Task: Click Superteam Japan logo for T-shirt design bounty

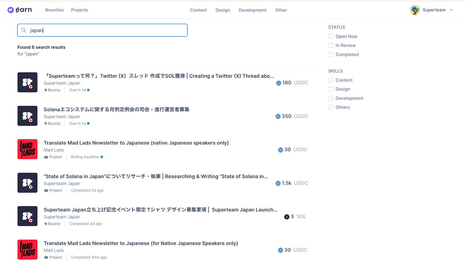Action: pyautogui.click(x=27, y=216)
